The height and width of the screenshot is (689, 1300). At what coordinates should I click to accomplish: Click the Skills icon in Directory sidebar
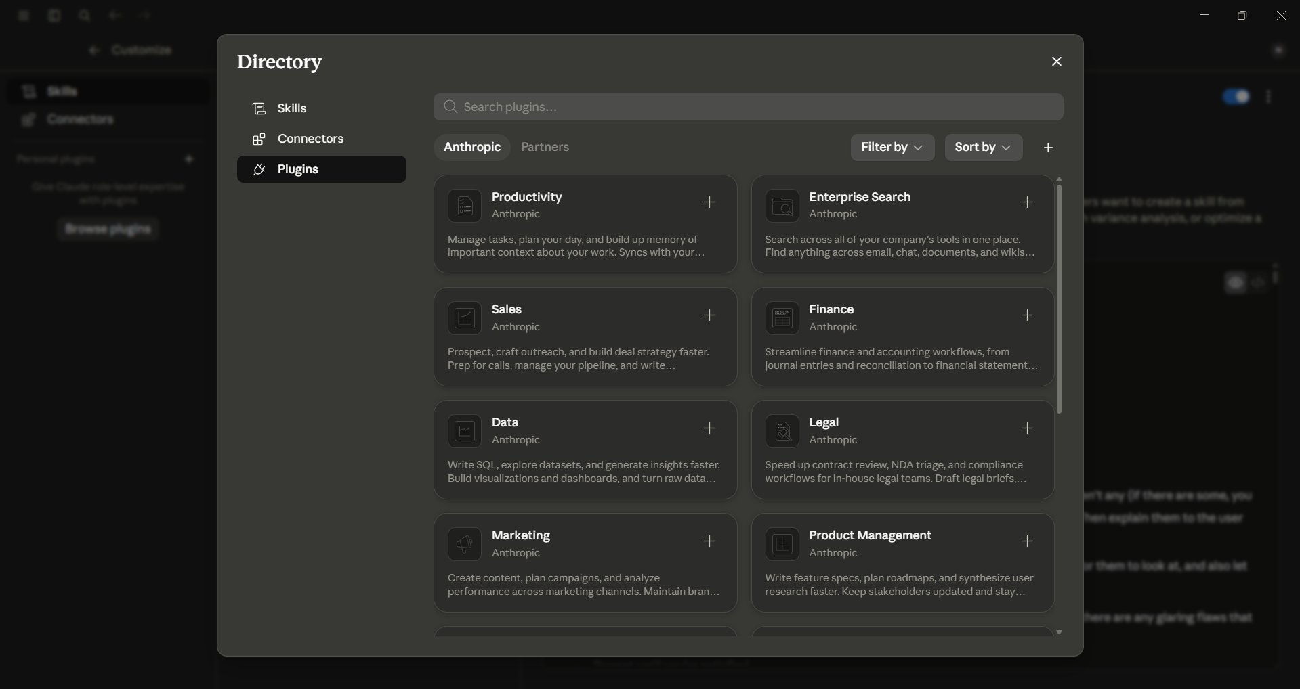[x=259, y=108]
